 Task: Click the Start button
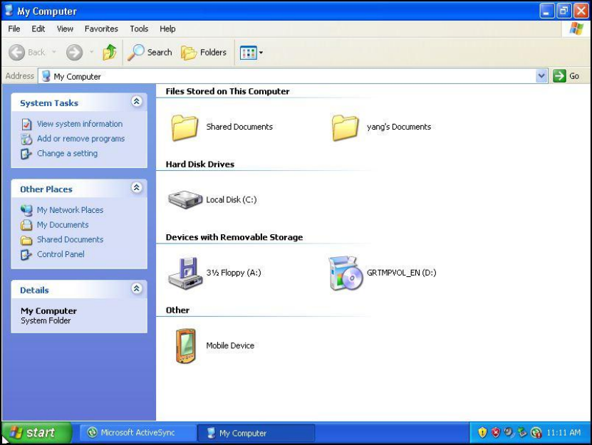tap(36, 433)
